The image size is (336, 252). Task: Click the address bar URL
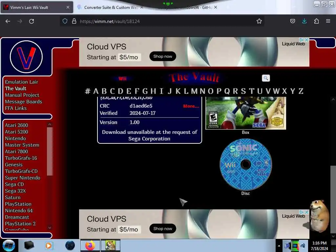[x=110, y=21]
